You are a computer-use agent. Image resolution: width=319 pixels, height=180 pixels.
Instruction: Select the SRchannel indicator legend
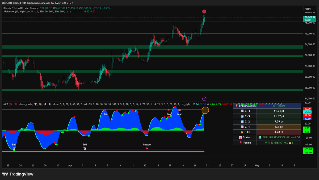35,12
